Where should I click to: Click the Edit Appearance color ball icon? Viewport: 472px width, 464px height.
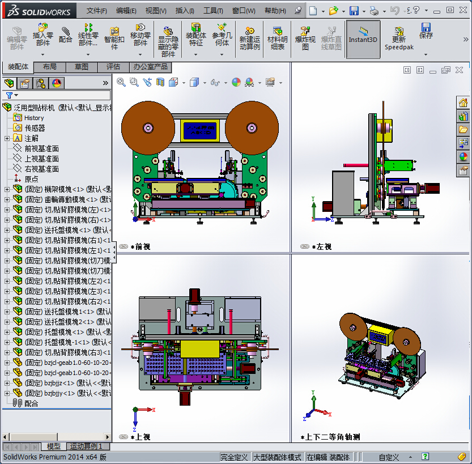236,82
